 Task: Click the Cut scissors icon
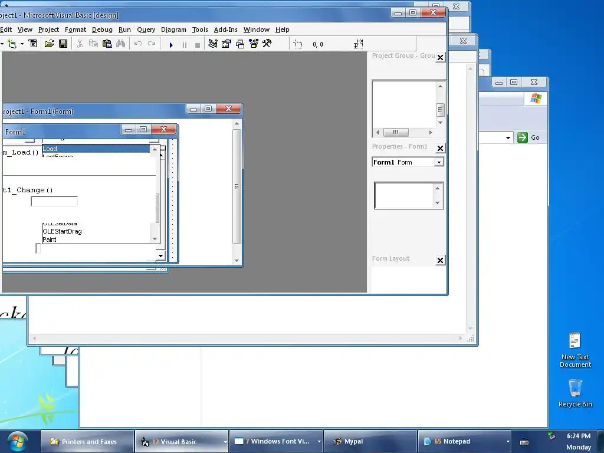coord(80,44)
